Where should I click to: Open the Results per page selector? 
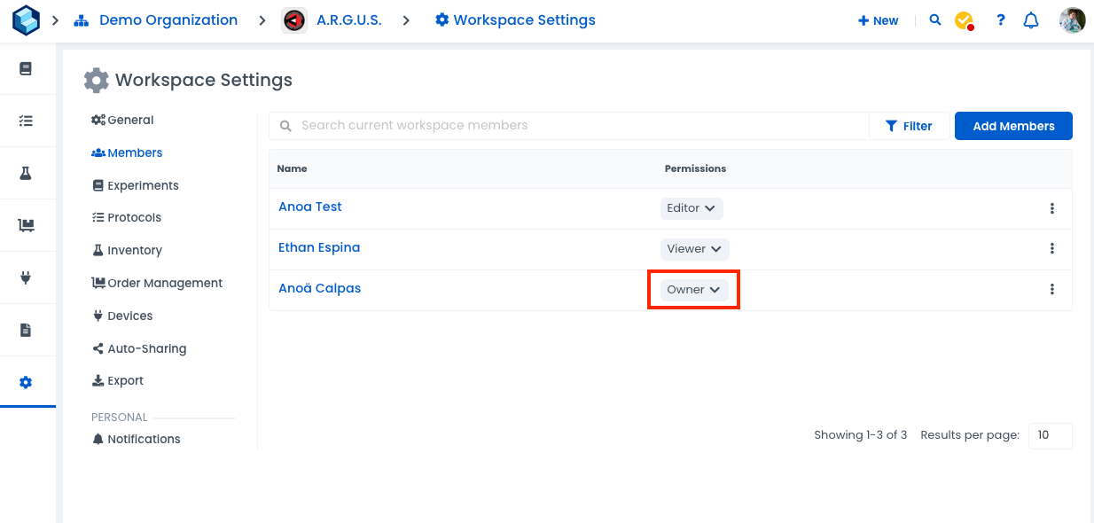click(x=1050, y=435)
